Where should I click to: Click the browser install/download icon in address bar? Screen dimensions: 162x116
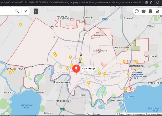[x=146, y=2]
